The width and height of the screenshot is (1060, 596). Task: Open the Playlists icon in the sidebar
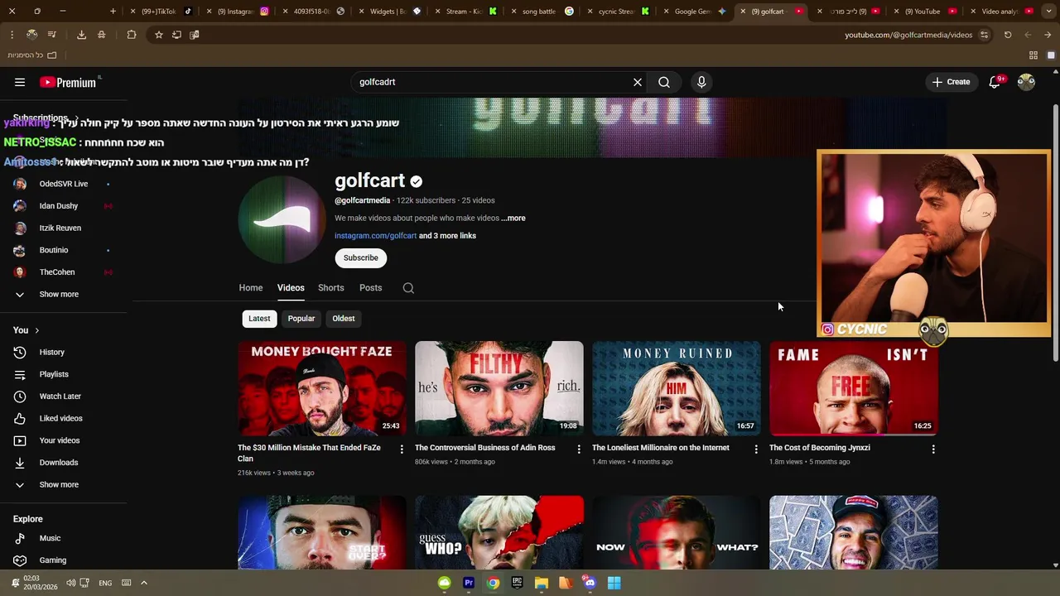[x=20, y=374]
